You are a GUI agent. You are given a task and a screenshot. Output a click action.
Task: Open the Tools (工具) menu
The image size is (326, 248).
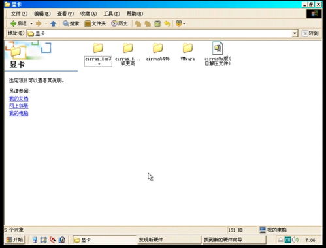112,14
